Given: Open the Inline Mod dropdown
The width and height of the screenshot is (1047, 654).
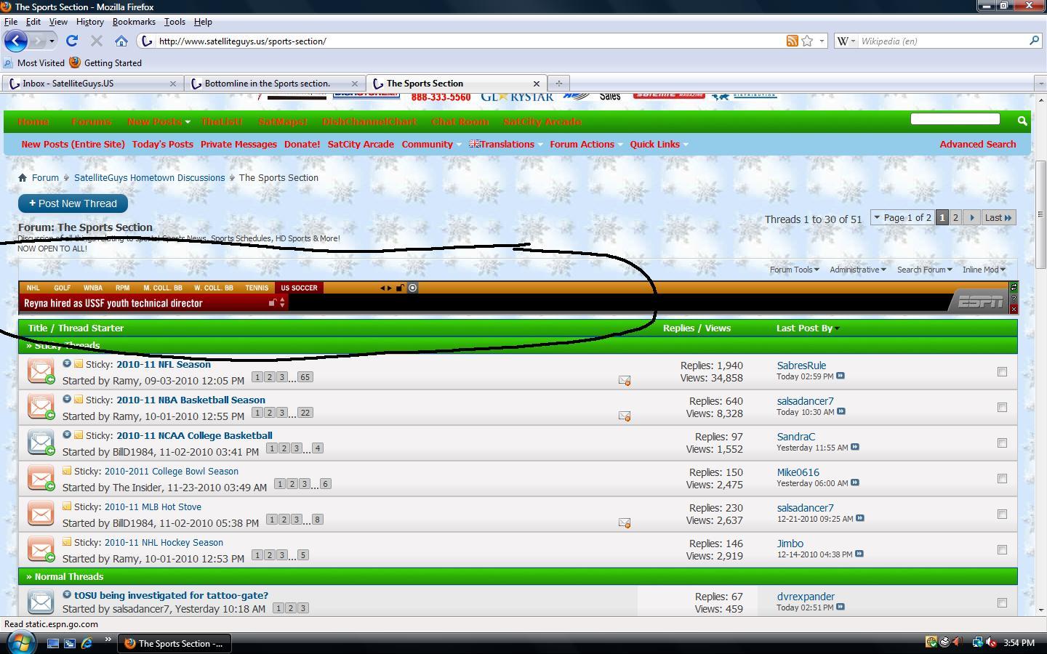Looking at the screenshot, I should (984, 270).
